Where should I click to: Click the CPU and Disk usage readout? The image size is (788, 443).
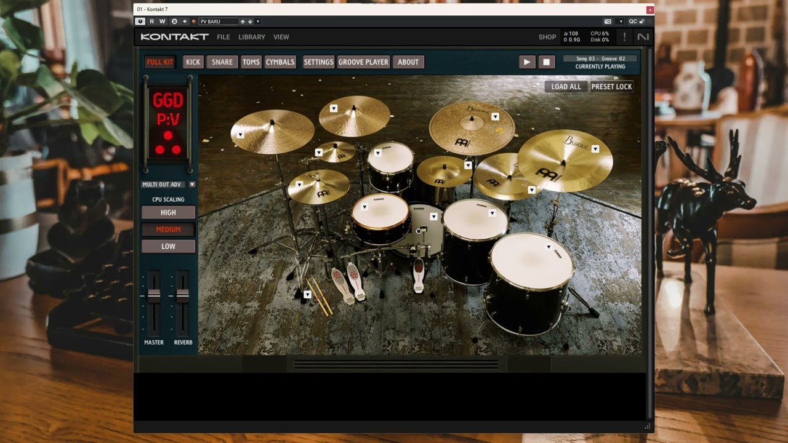point(600,37)
